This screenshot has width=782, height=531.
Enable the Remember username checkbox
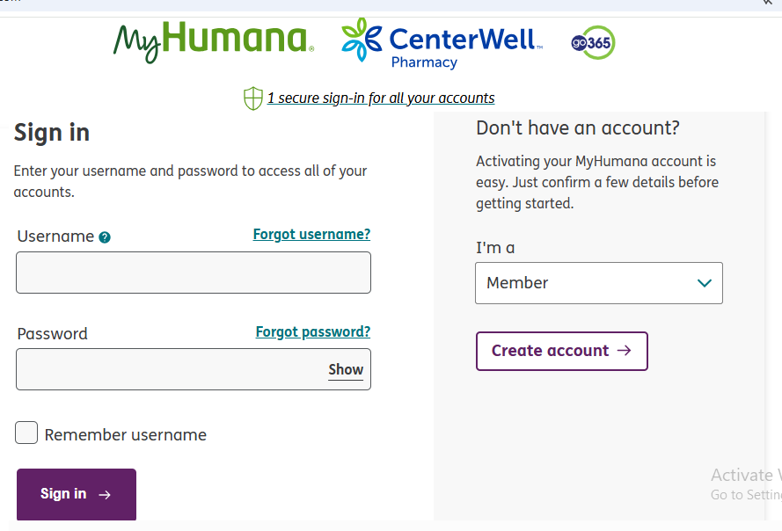26,433
